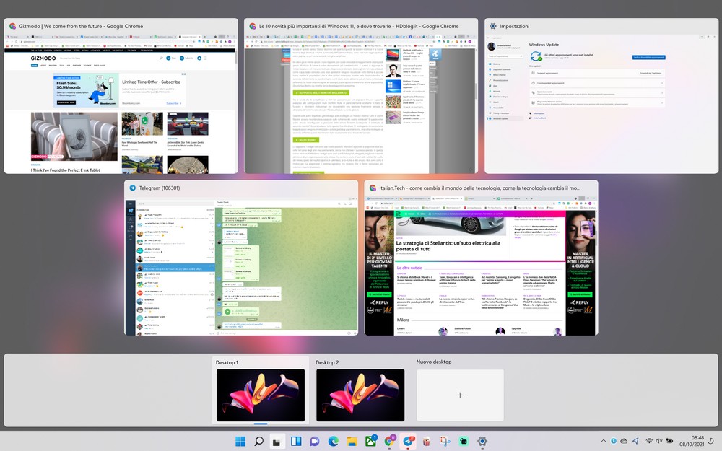Open the Impostazioni Windows Update window
Screen dimensions: 722x451
[x=601, y=108]
